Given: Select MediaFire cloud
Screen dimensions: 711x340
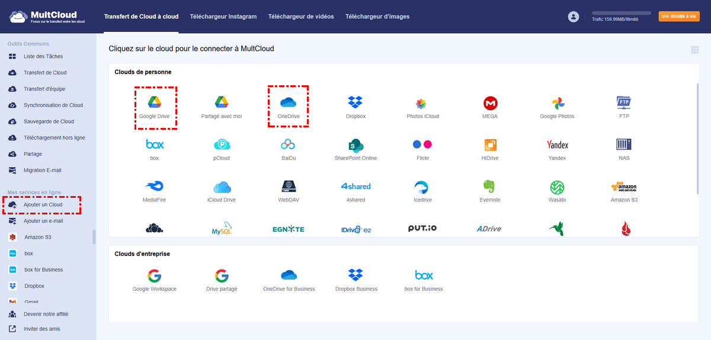Looking at the screenshot, I should [155, 191].
